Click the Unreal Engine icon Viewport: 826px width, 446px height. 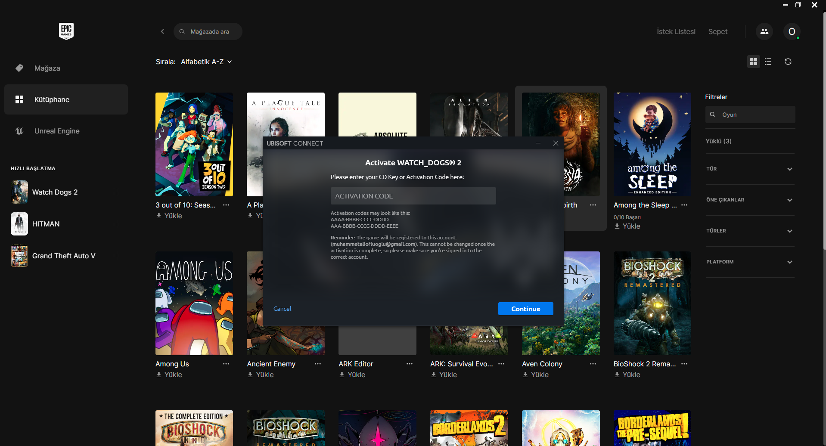[x=19, y=131]
